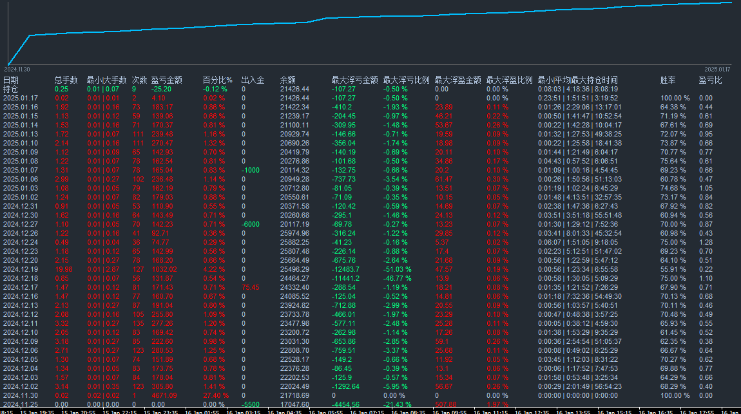Click the win rate 55.91 %
The image size is (741, 414).
tap(673, 270)
